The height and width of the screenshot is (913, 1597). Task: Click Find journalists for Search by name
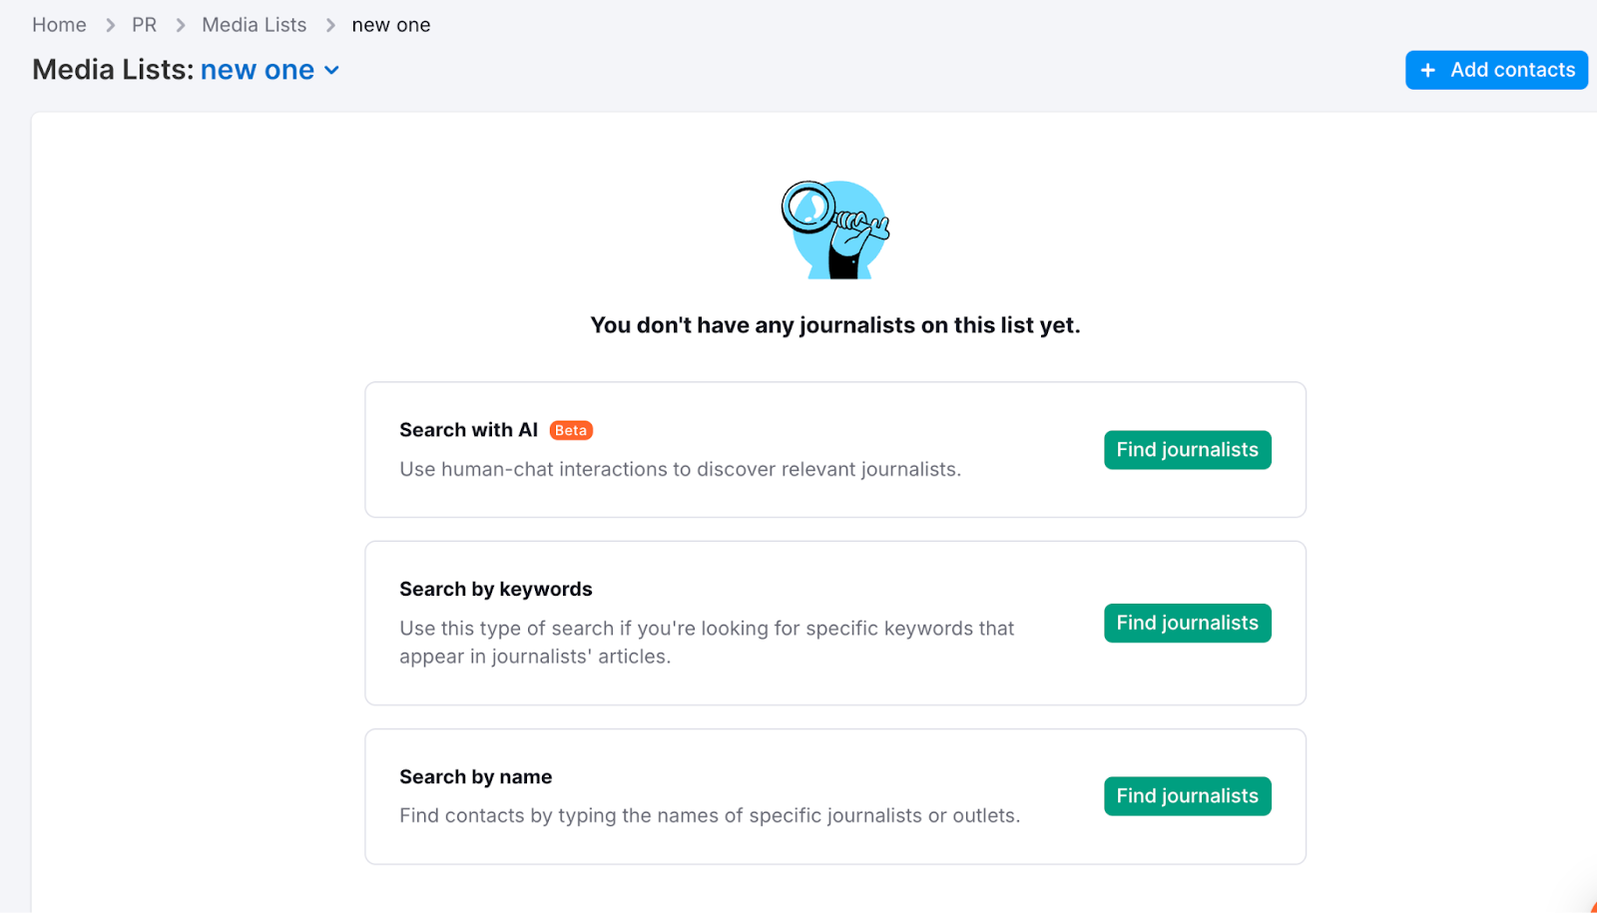(1186, 795)
